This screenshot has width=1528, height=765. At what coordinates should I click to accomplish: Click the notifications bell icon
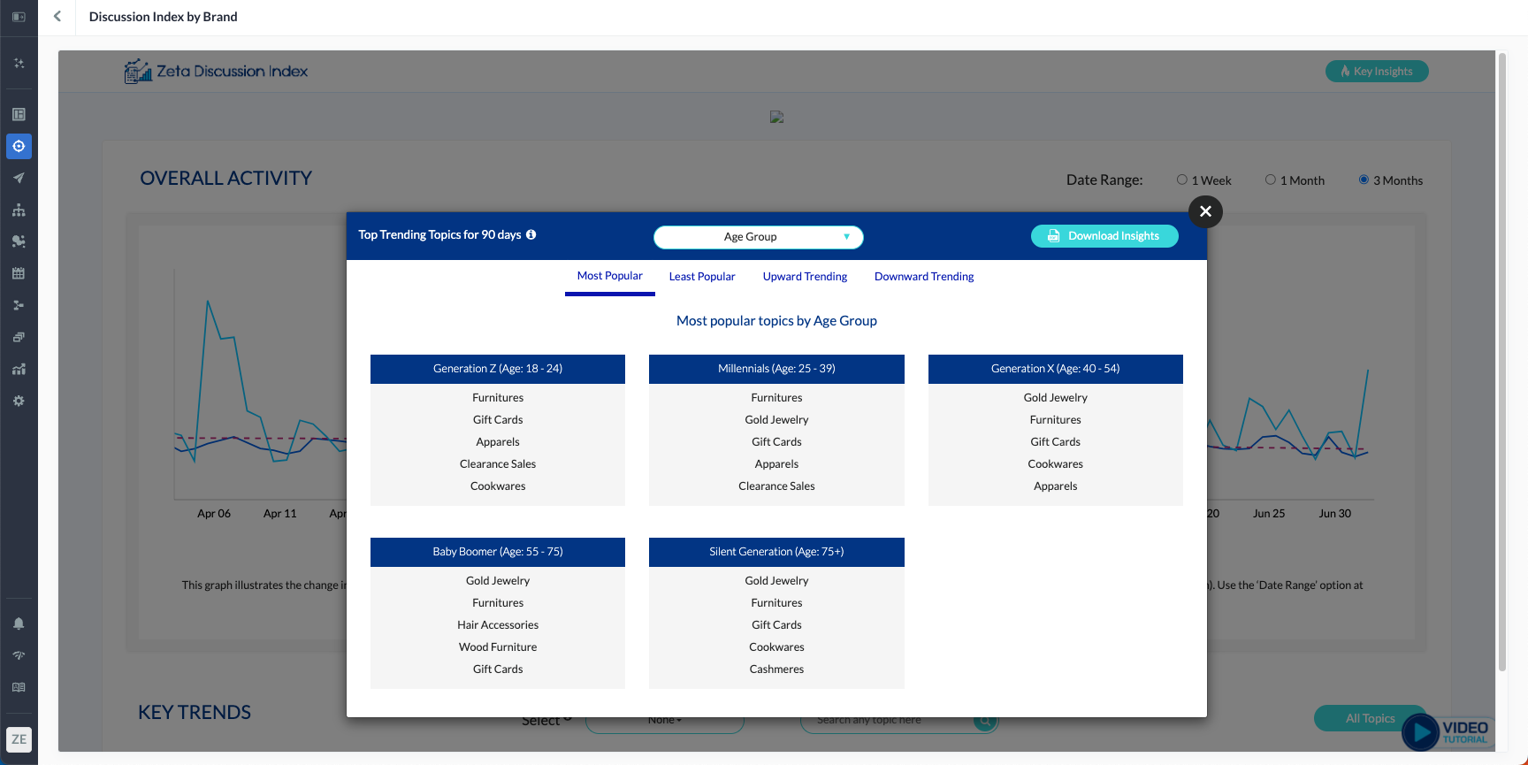pyautogui.click(x=19, y=623)
